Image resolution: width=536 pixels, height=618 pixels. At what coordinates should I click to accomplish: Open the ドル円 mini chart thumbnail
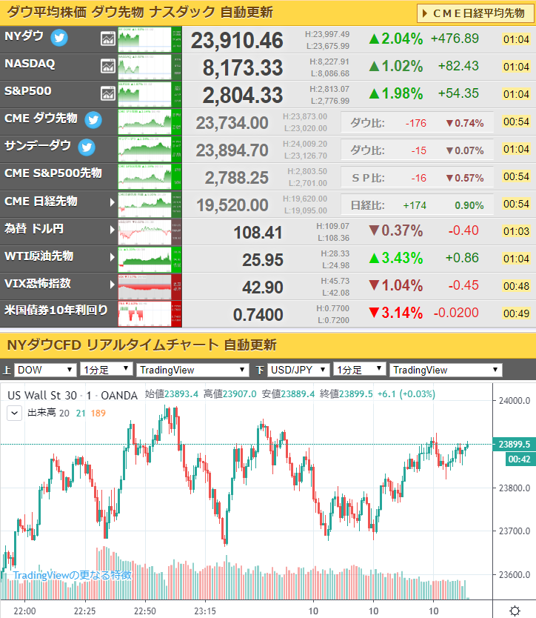[x=150, y=232]
